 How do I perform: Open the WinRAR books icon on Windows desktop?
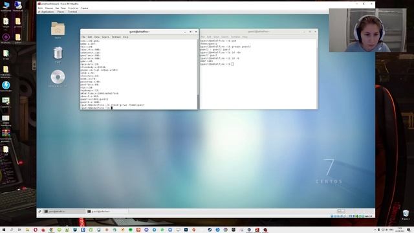click(x=6, y=133)
